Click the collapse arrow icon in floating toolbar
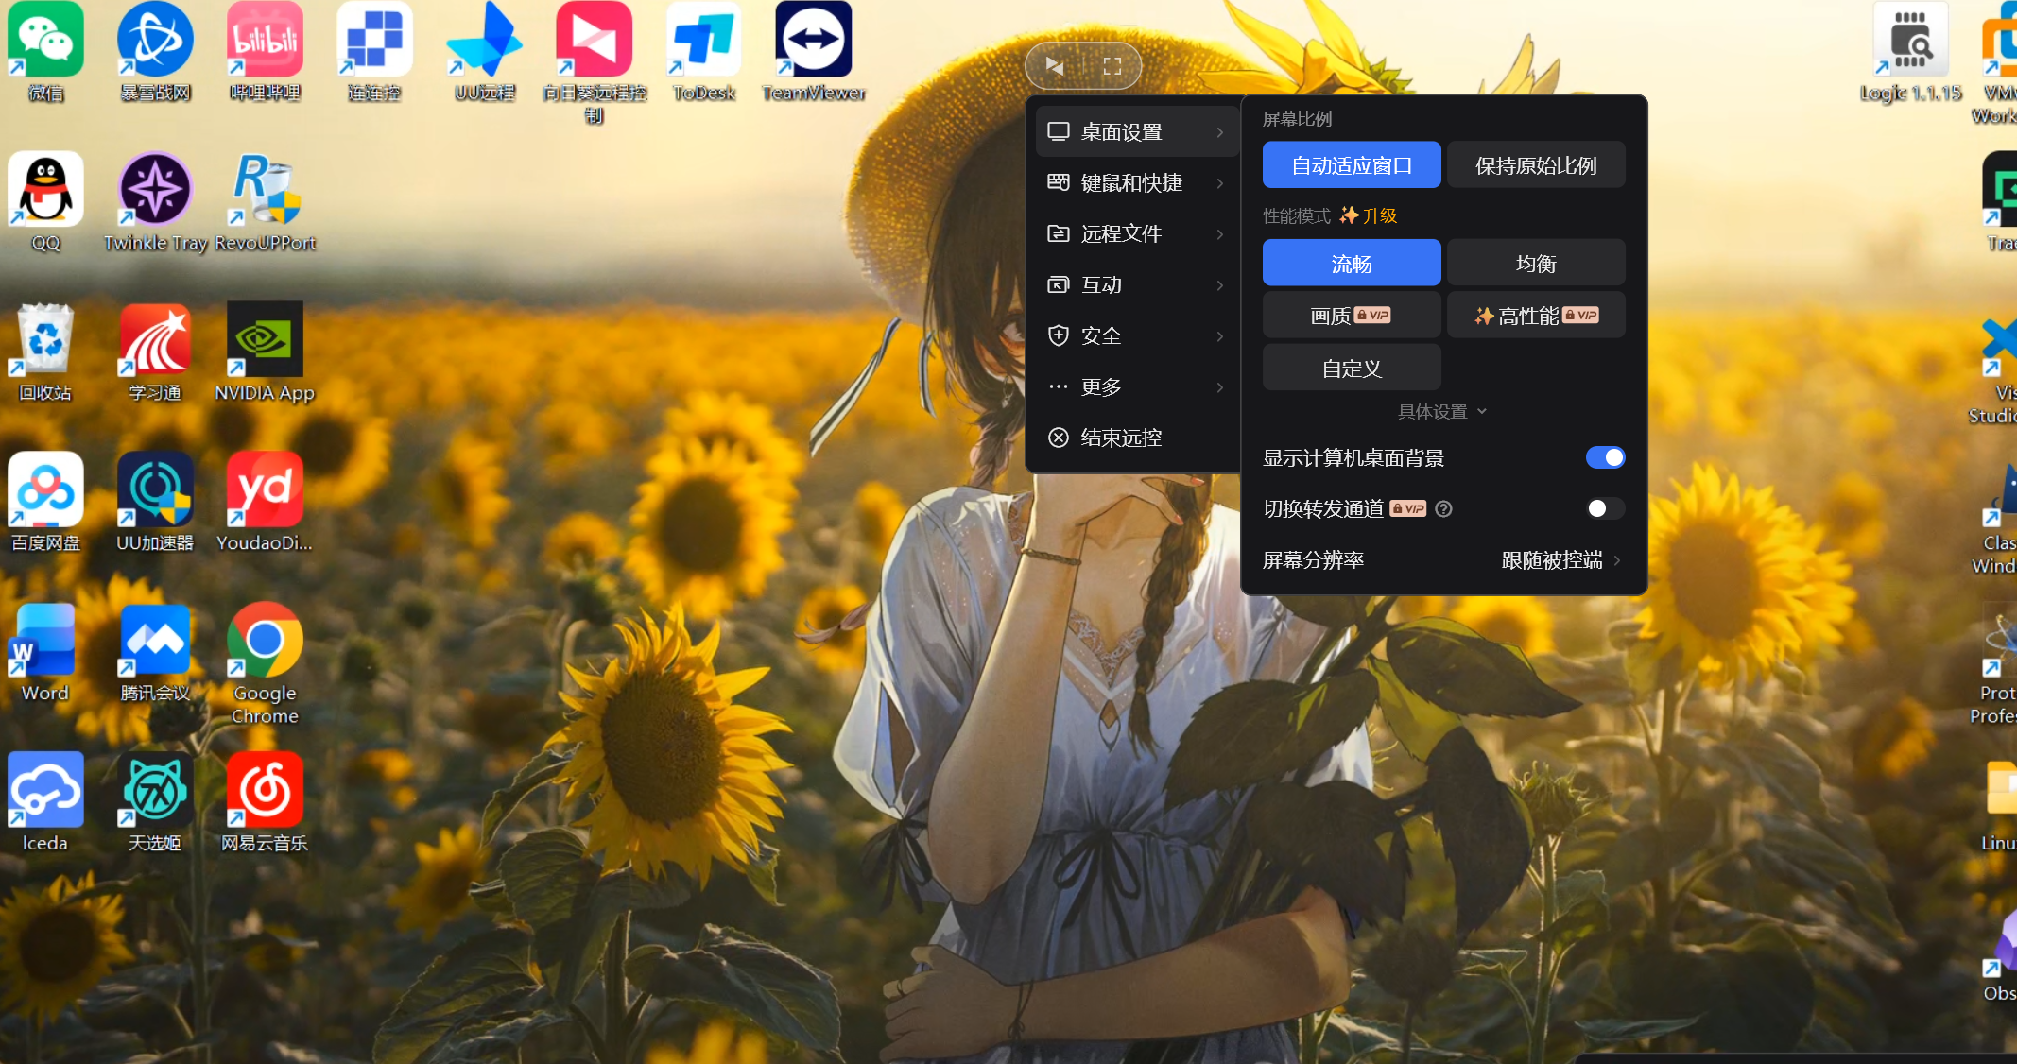This screenshot has width=2017, height=1064. click(1056, 66)
